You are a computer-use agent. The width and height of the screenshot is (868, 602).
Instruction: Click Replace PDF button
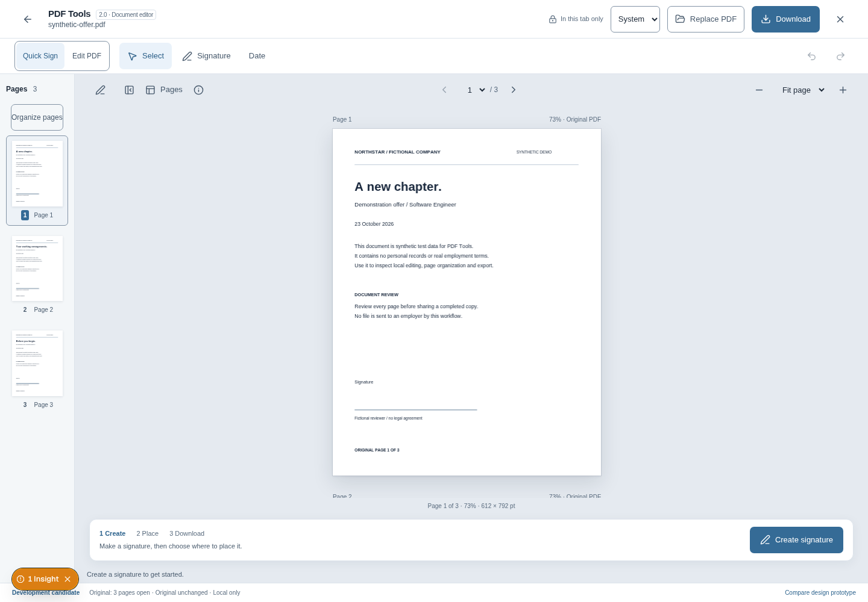coord(706,19)
